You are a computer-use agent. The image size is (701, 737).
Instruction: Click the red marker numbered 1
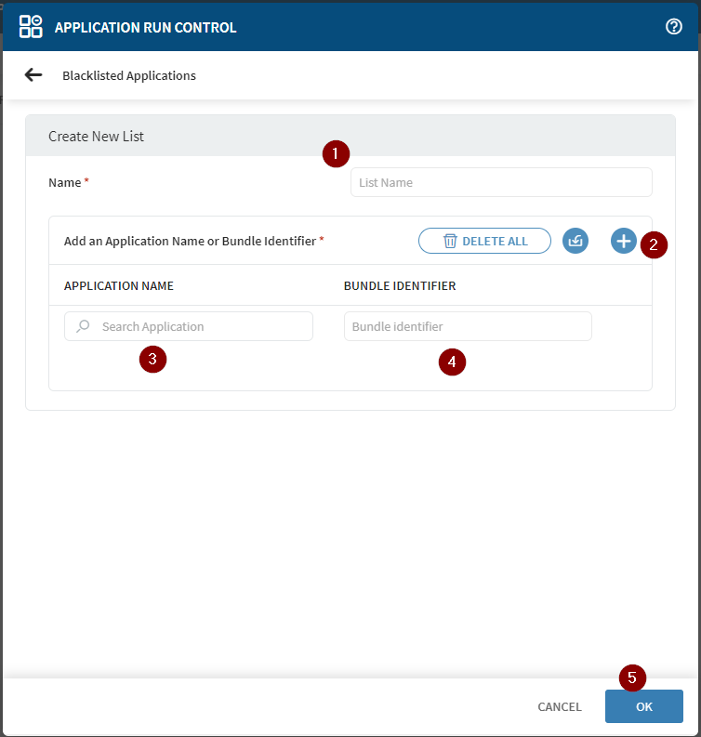coord(336,154)
